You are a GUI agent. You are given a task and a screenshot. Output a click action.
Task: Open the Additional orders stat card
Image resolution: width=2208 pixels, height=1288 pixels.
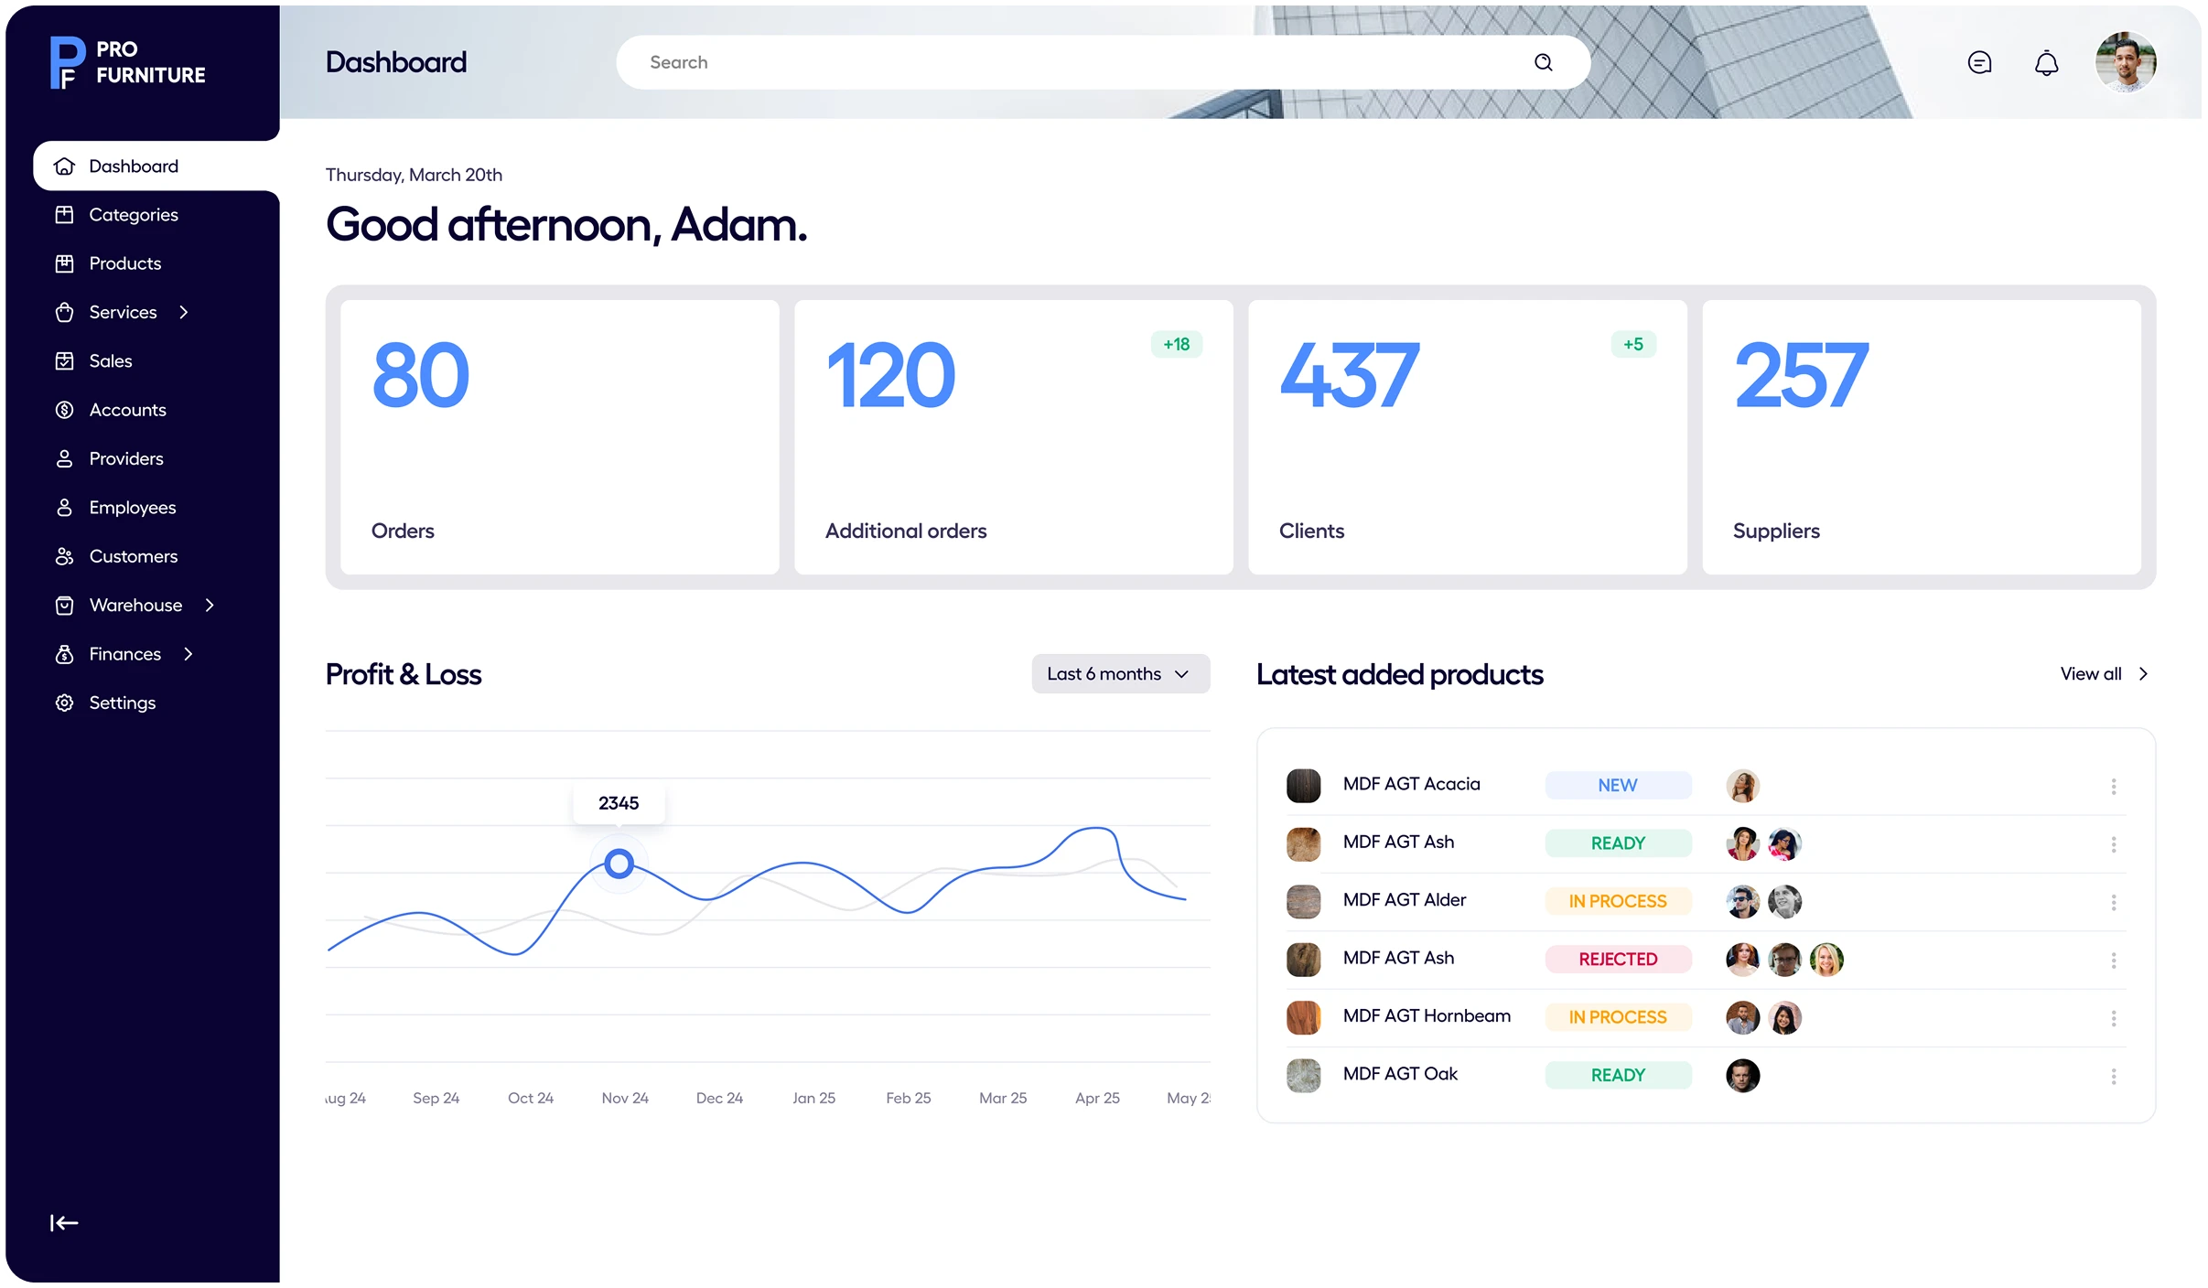pos(1014,437)
